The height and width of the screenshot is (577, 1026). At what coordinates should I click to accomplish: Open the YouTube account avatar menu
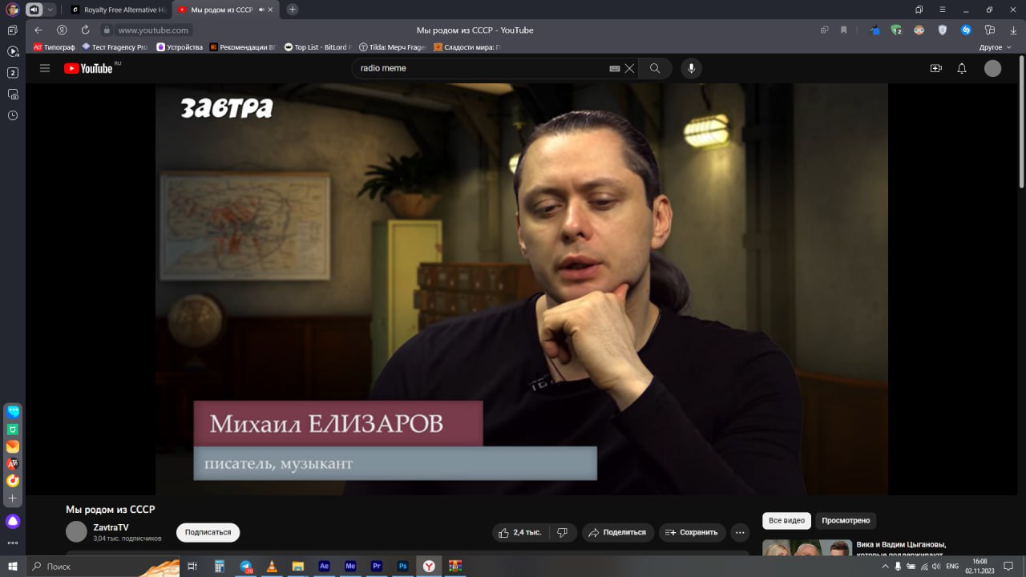click(x=993, y=68)
